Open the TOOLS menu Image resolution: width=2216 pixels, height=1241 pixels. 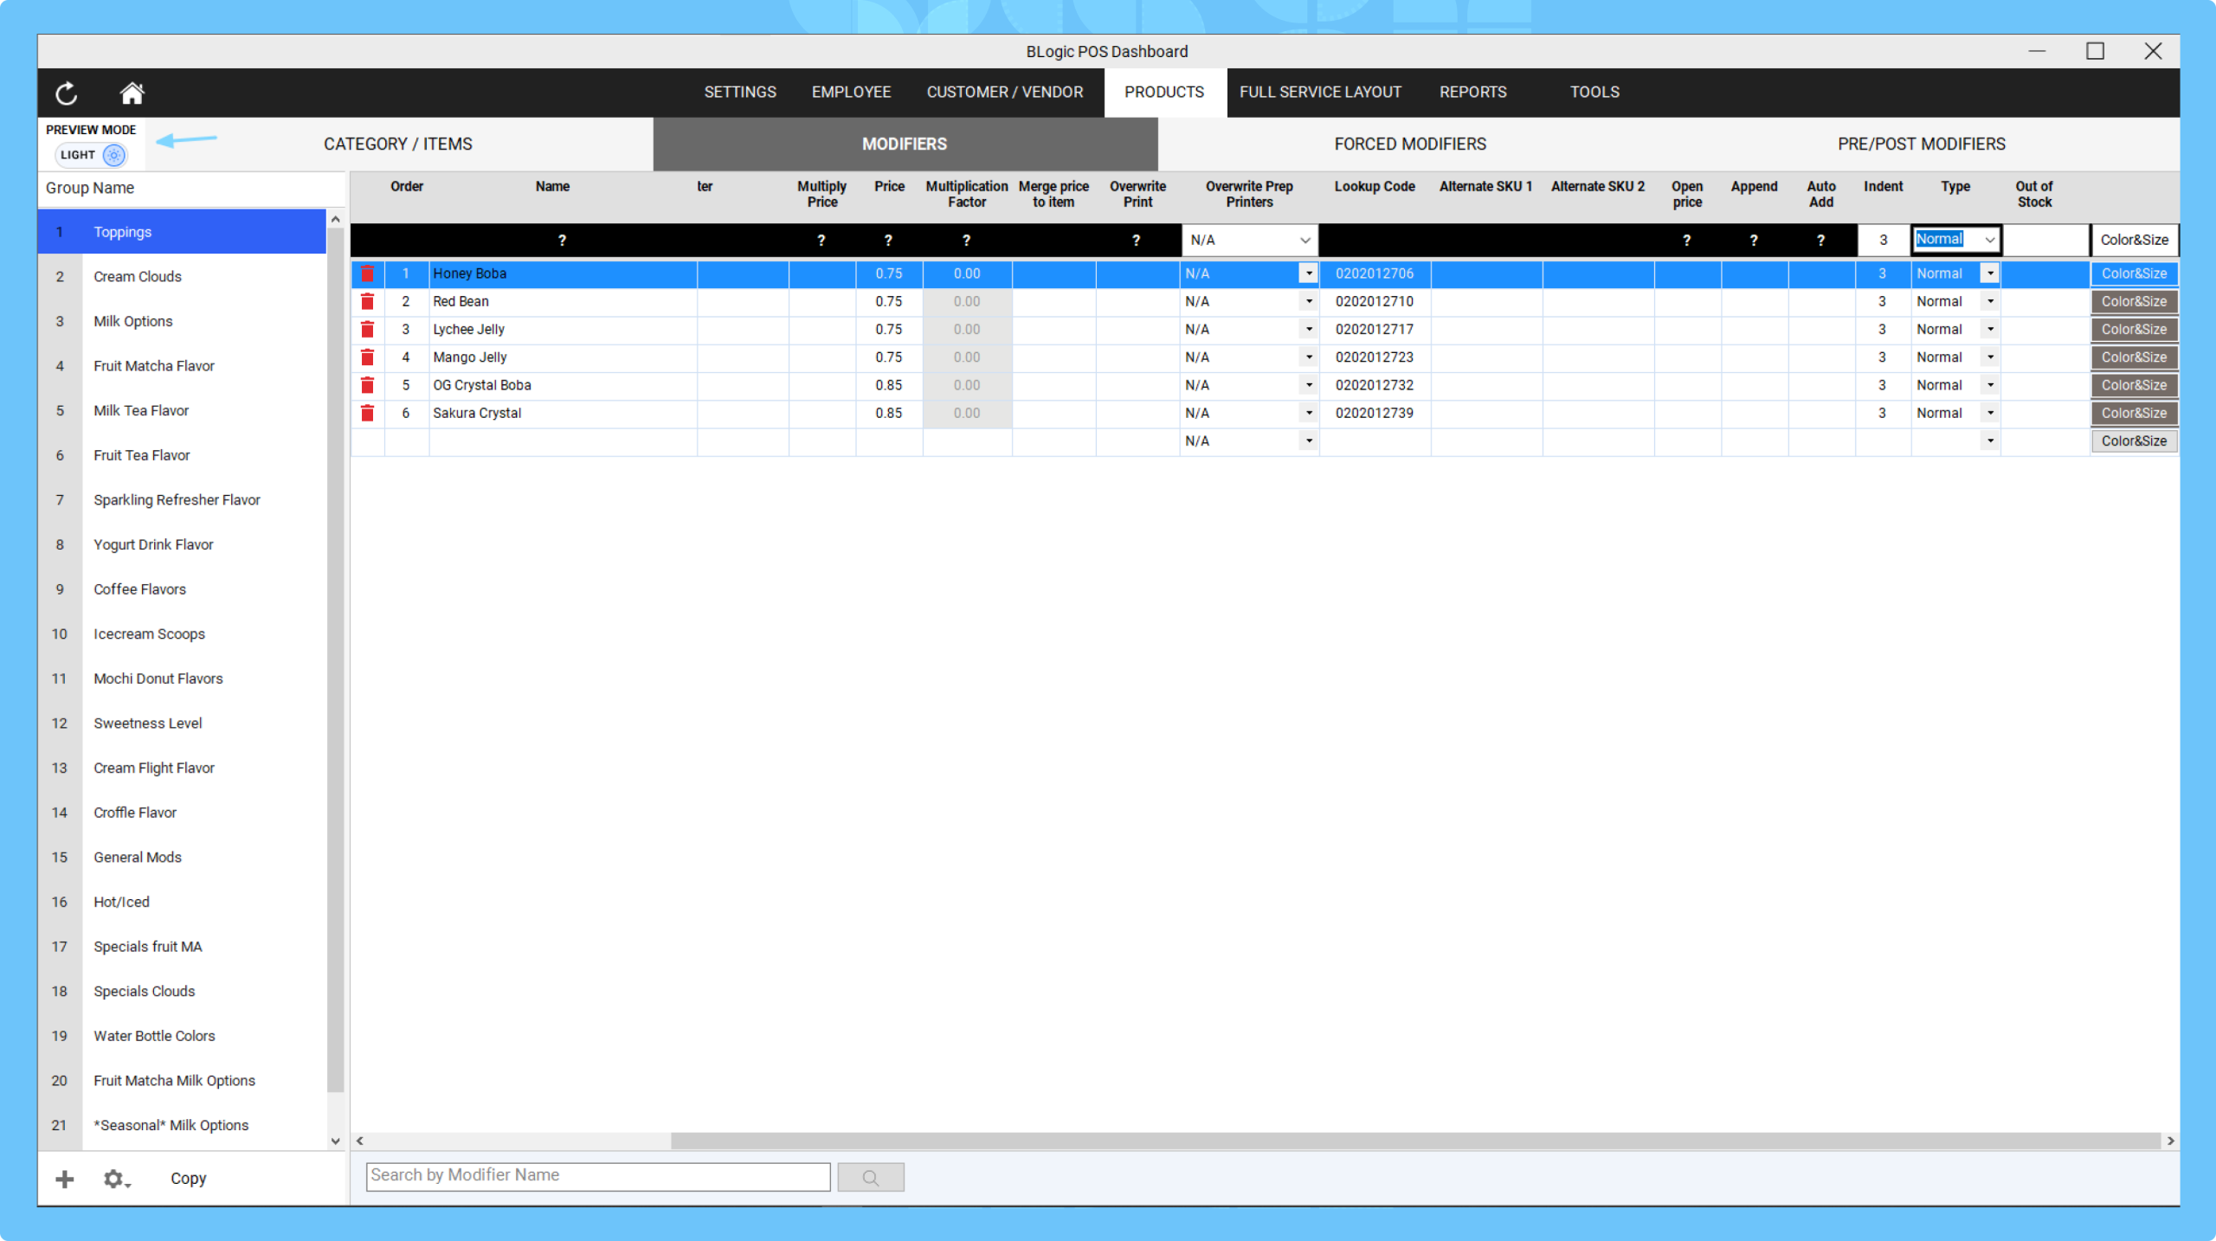1594,92
